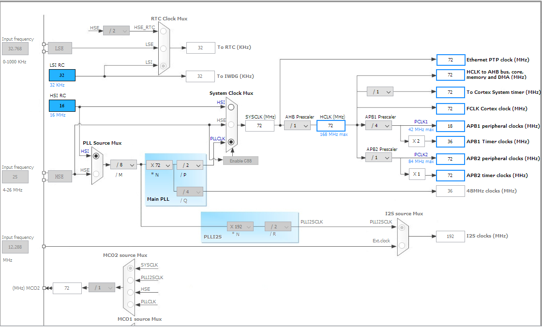
Task: Open the AHB Prescaler dropdown
Action: tap(297, 125)
